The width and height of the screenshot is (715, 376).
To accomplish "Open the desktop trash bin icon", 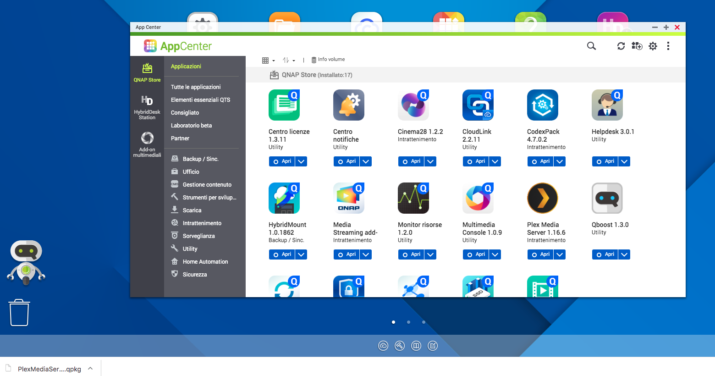I will 19,313.
